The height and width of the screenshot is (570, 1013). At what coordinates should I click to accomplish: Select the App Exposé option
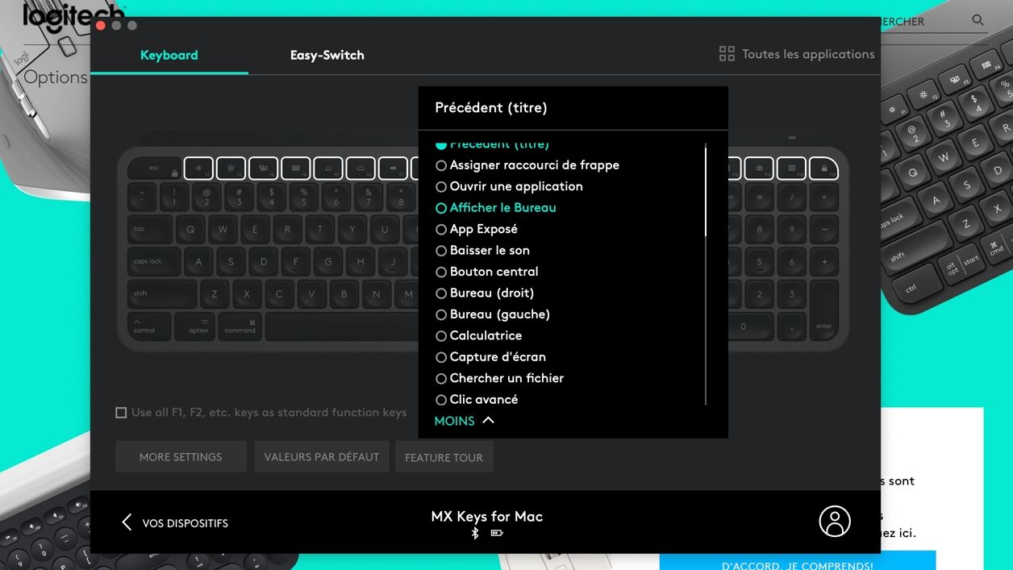coord(477,229)
